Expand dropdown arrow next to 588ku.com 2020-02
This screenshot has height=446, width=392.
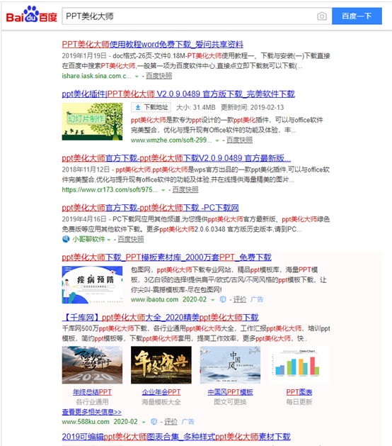pyautogui.click(x=144, y=422)
